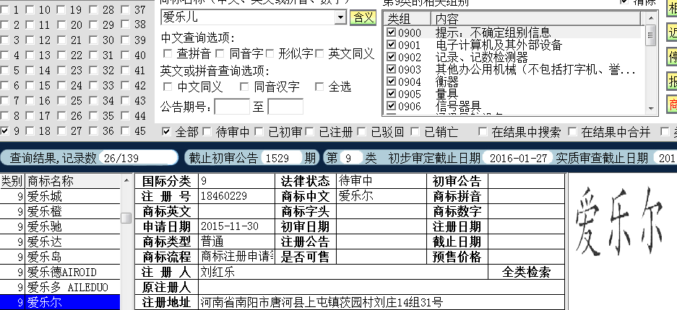Filter by 已销亡 status
This screenshot has width=677, height=310.
(x=415, y=132)
